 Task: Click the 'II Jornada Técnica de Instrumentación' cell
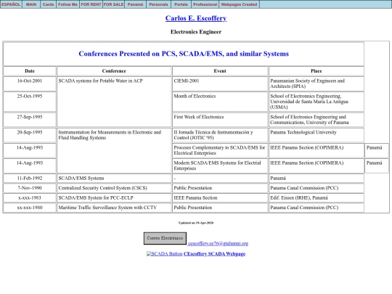tap(220, 135)
